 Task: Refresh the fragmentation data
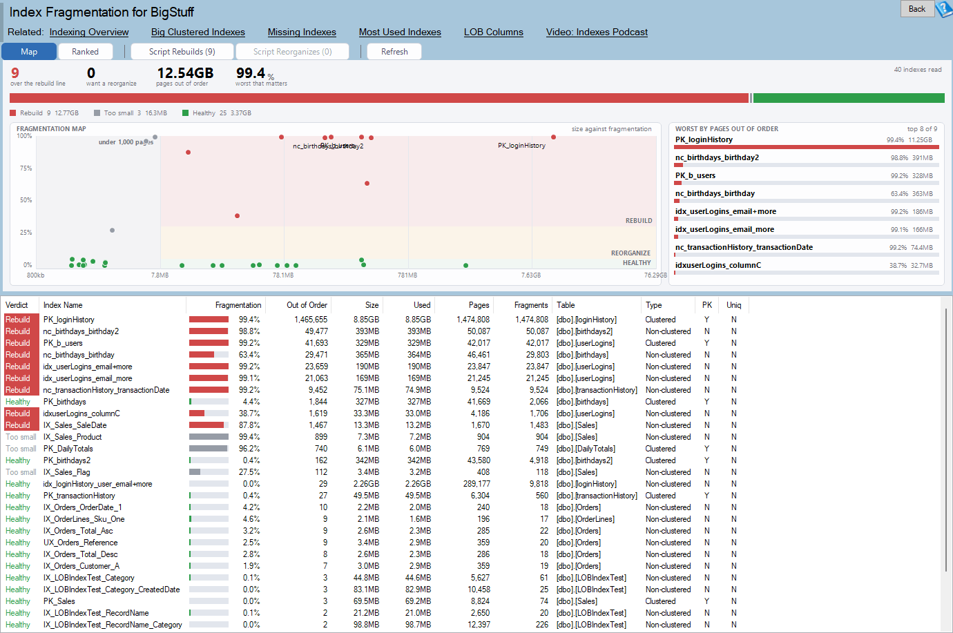(x=394, y=52)
